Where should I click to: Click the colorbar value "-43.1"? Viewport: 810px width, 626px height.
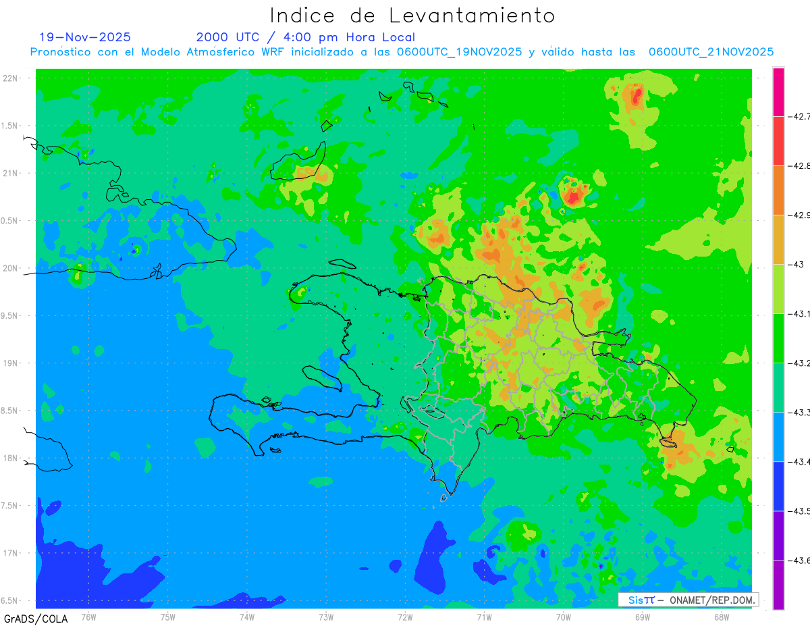tap(801, 314)
